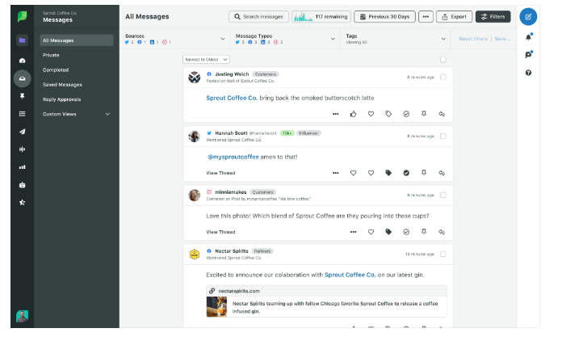This screenshot has height=341, width=562.
Task: Click the 117 remaining messages chart
Action: point(321,16)
